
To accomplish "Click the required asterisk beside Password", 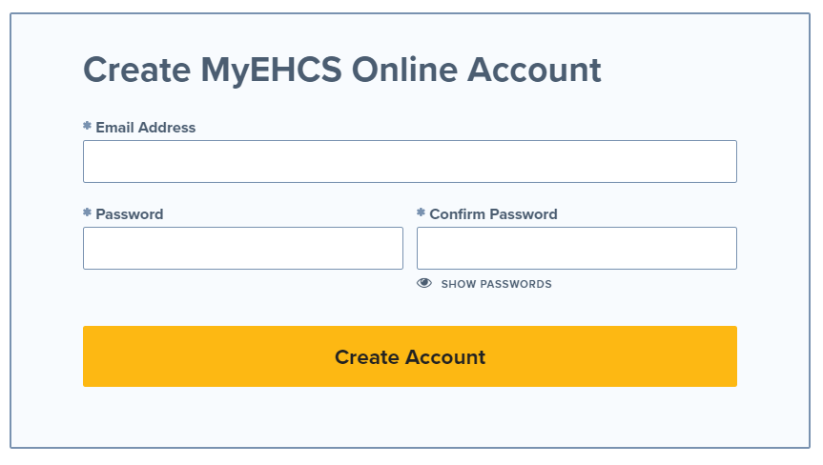I will click(x=87, y=212).
